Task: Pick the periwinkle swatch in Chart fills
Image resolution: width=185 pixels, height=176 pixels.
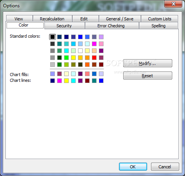Action: point(53,74)
